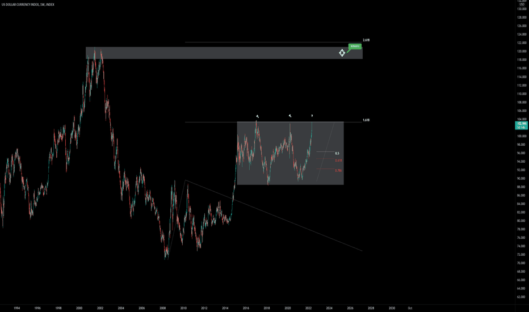This screenshot has height=312, width=529.
Task: Click the Oct label on the time axis
Action: coord(410,308)
